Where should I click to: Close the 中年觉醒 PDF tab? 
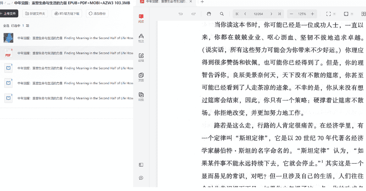click(191, 2)
